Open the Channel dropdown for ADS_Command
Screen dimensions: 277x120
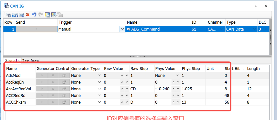pyautogui.click(x=222, y=29)
